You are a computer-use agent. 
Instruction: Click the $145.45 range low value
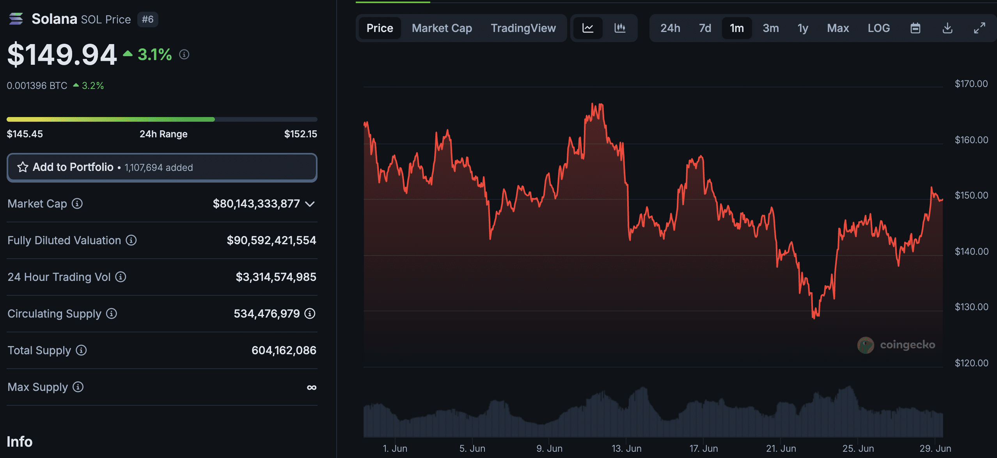pyautogui.click(x=25, y=134)
